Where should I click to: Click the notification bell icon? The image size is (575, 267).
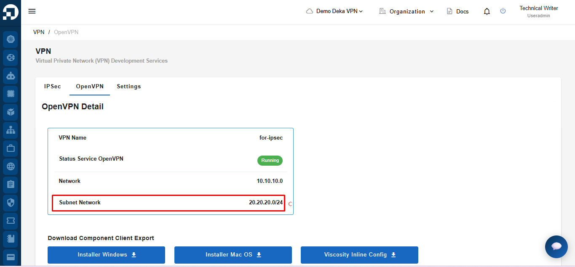(487, 11)
